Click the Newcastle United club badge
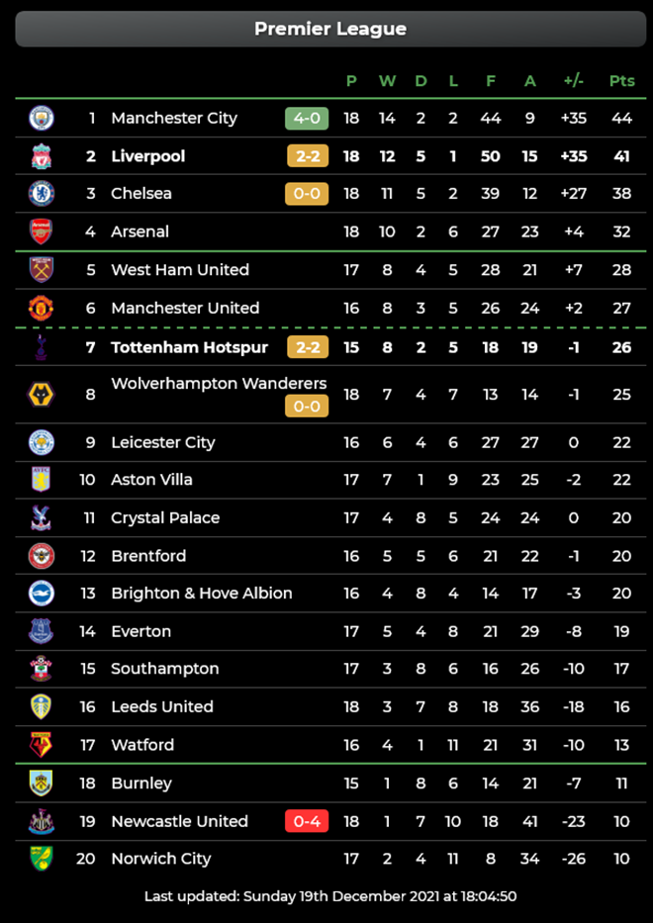Viewport: 653px width, 923px height. (41, 821)
